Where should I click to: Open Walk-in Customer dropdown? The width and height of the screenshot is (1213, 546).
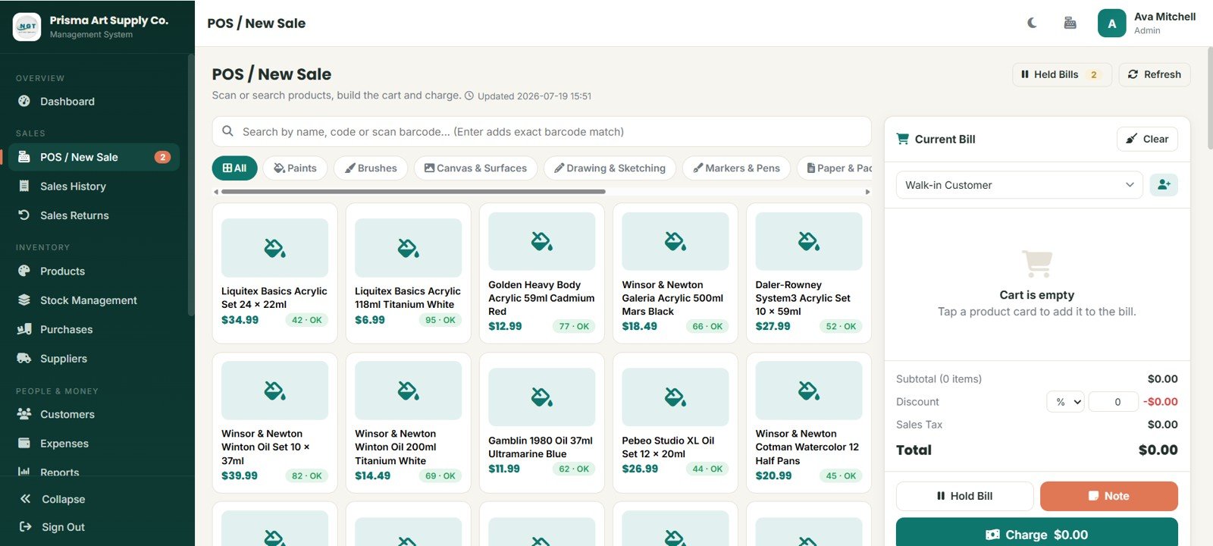click(x=1019, y=185)
